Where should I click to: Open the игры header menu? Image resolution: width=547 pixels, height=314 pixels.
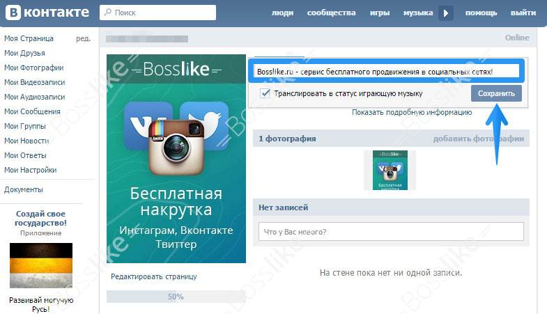tap(380, 13)
